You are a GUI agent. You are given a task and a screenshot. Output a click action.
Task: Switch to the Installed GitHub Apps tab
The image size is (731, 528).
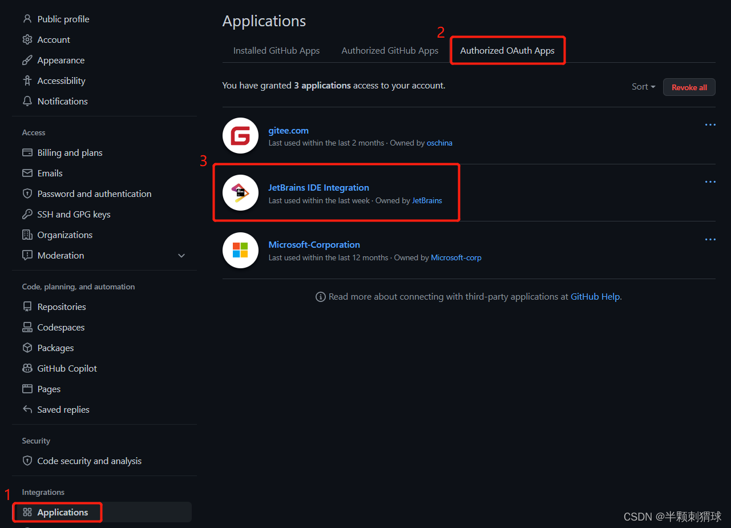tap(276, 50)
